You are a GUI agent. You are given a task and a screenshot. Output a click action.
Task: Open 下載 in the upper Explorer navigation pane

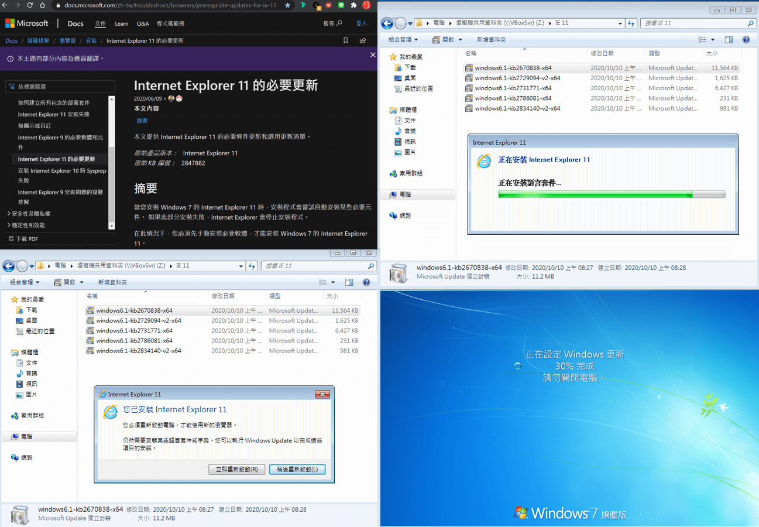[x=404, y=67]
